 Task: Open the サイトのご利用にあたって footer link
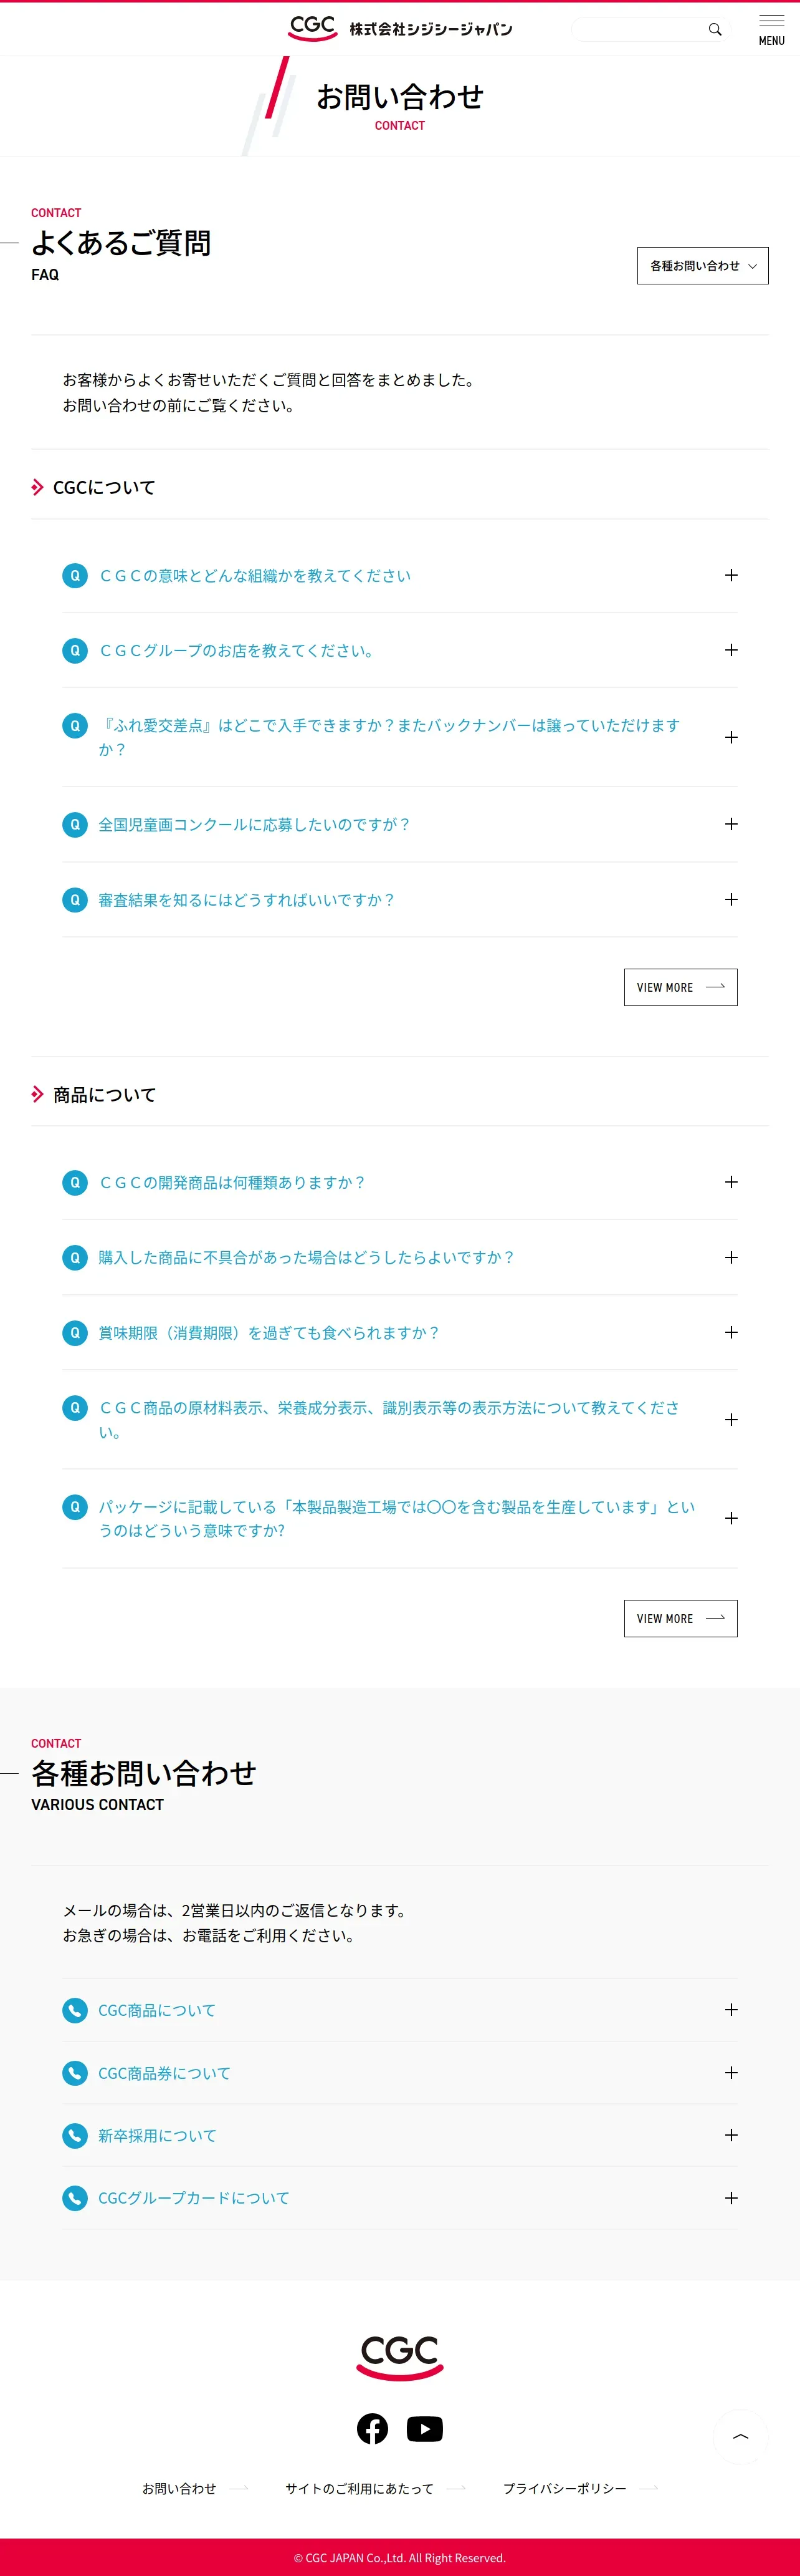pos(360,2488)
